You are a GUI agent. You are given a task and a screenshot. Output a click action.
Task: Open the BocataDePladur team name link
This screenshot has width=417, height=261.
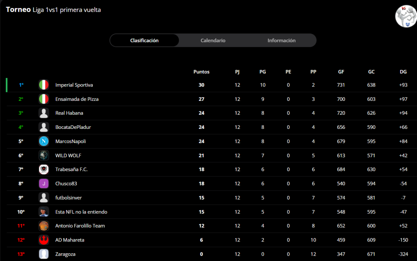point(73,127)
